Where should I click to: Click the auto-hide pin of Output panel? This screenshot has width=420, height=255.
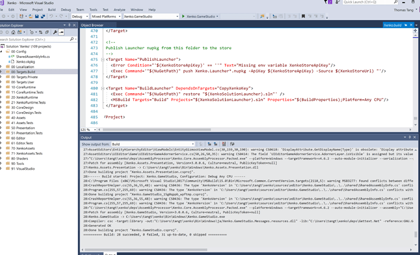click(410, 137)
